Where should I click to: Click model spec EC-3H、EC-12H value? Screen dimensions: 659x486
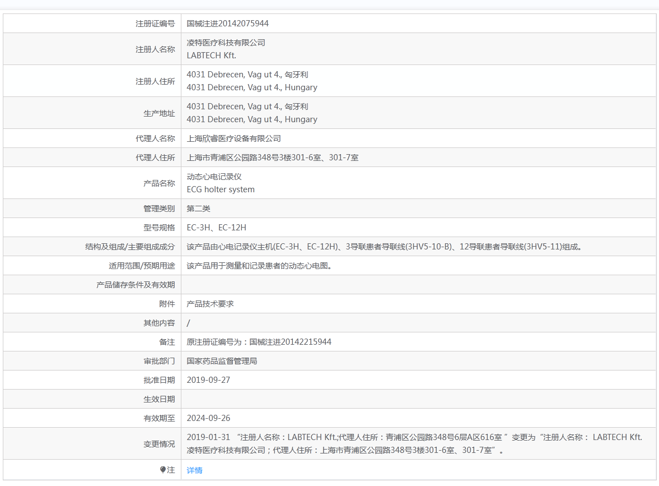(216, 228)
